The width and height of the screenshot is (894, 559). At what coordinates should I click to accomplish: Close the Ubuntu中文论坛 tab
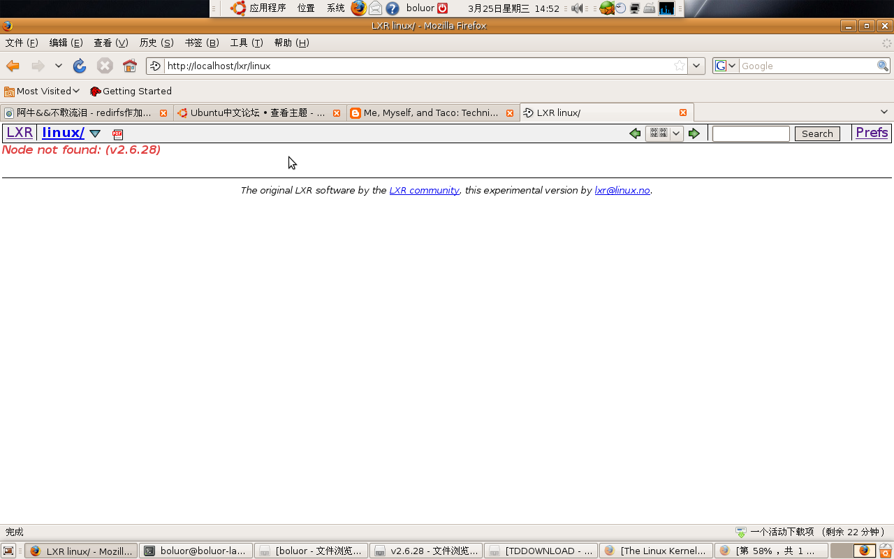(337, 112)
